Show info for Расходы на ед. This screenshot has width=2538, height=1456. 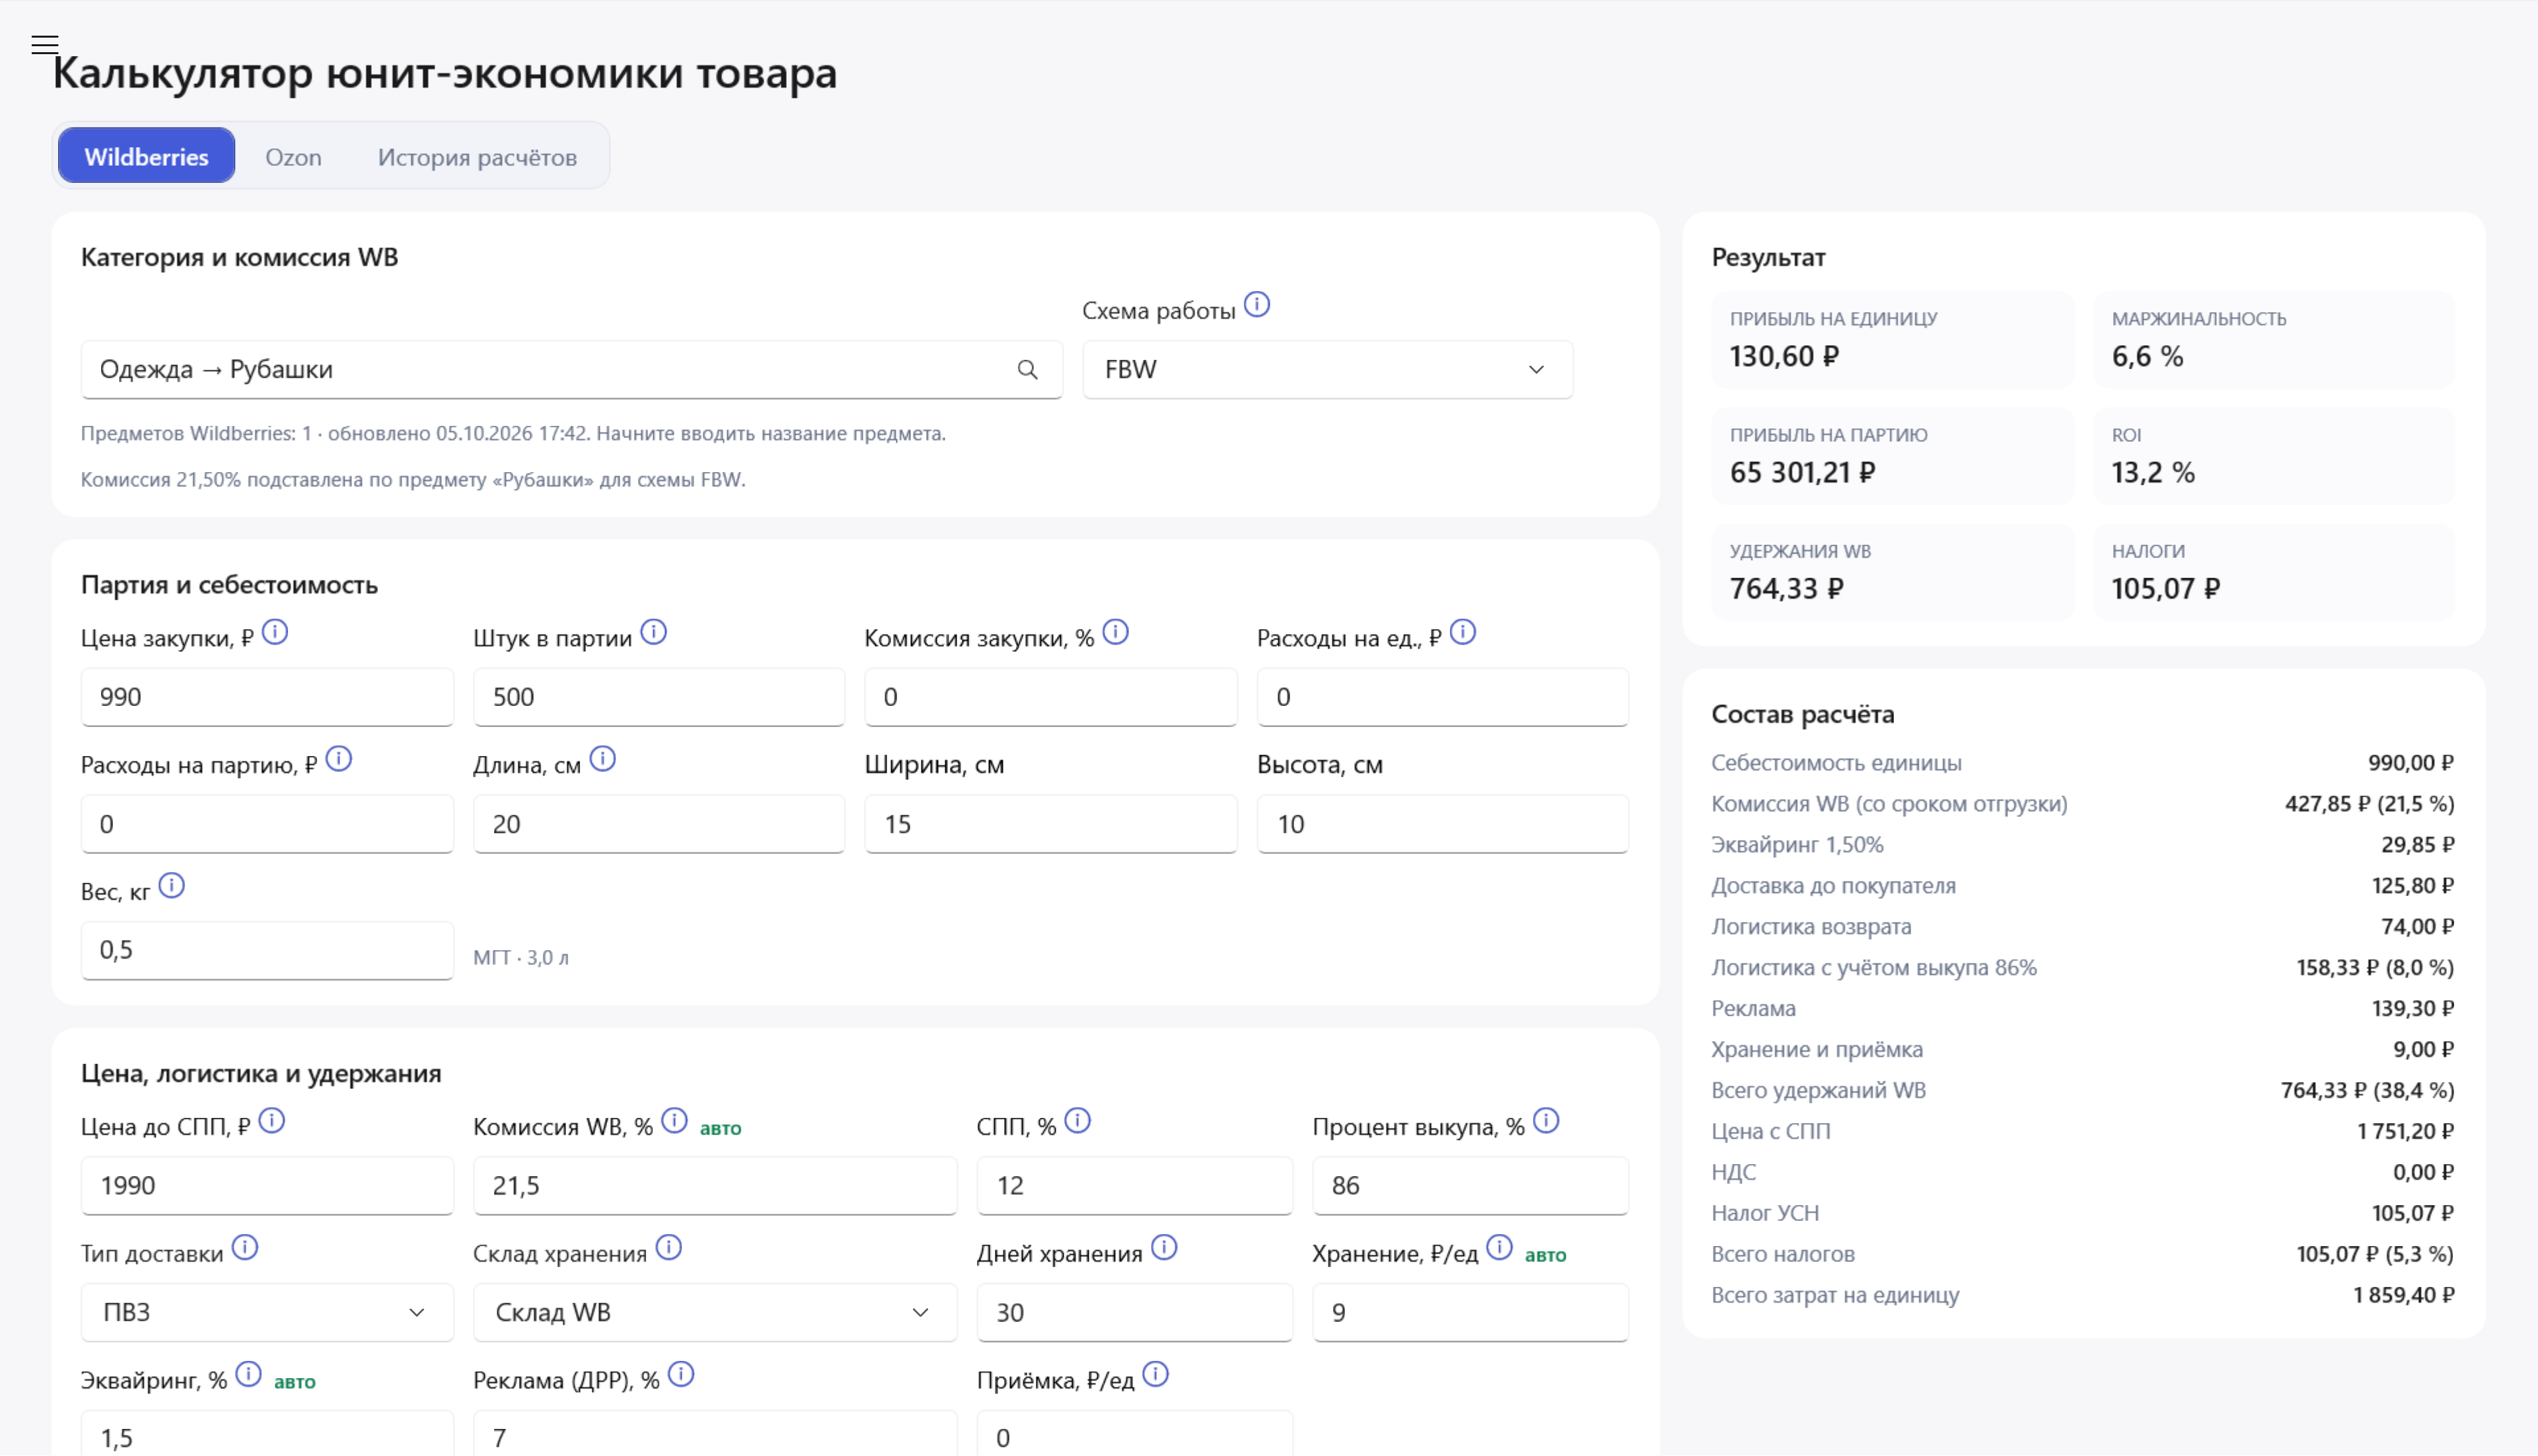pyautogui.click(x=1463, y=632)
